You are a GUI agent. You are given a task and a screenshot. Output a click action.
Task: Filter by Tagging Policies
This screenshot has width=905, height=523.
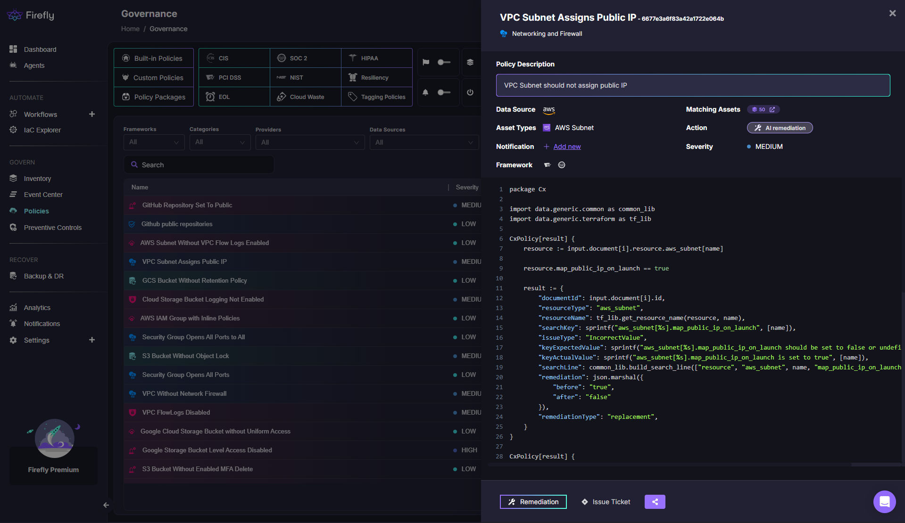[377, 97]
